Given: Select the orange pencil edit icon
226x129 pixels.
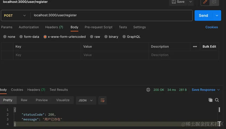Looking at the screenshot, I should (x=205, y=2).
